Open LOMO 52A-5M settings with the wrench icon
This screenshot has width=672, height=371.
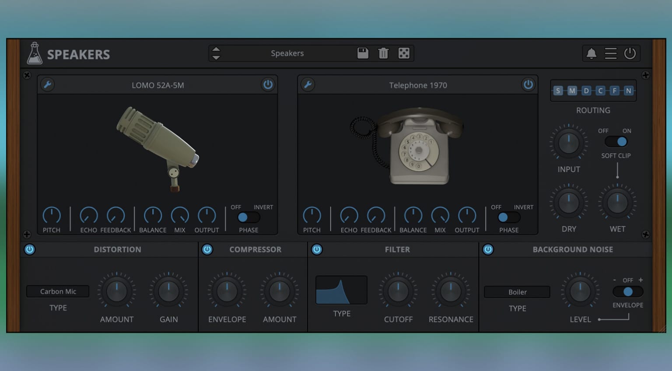tap(47, 84)
